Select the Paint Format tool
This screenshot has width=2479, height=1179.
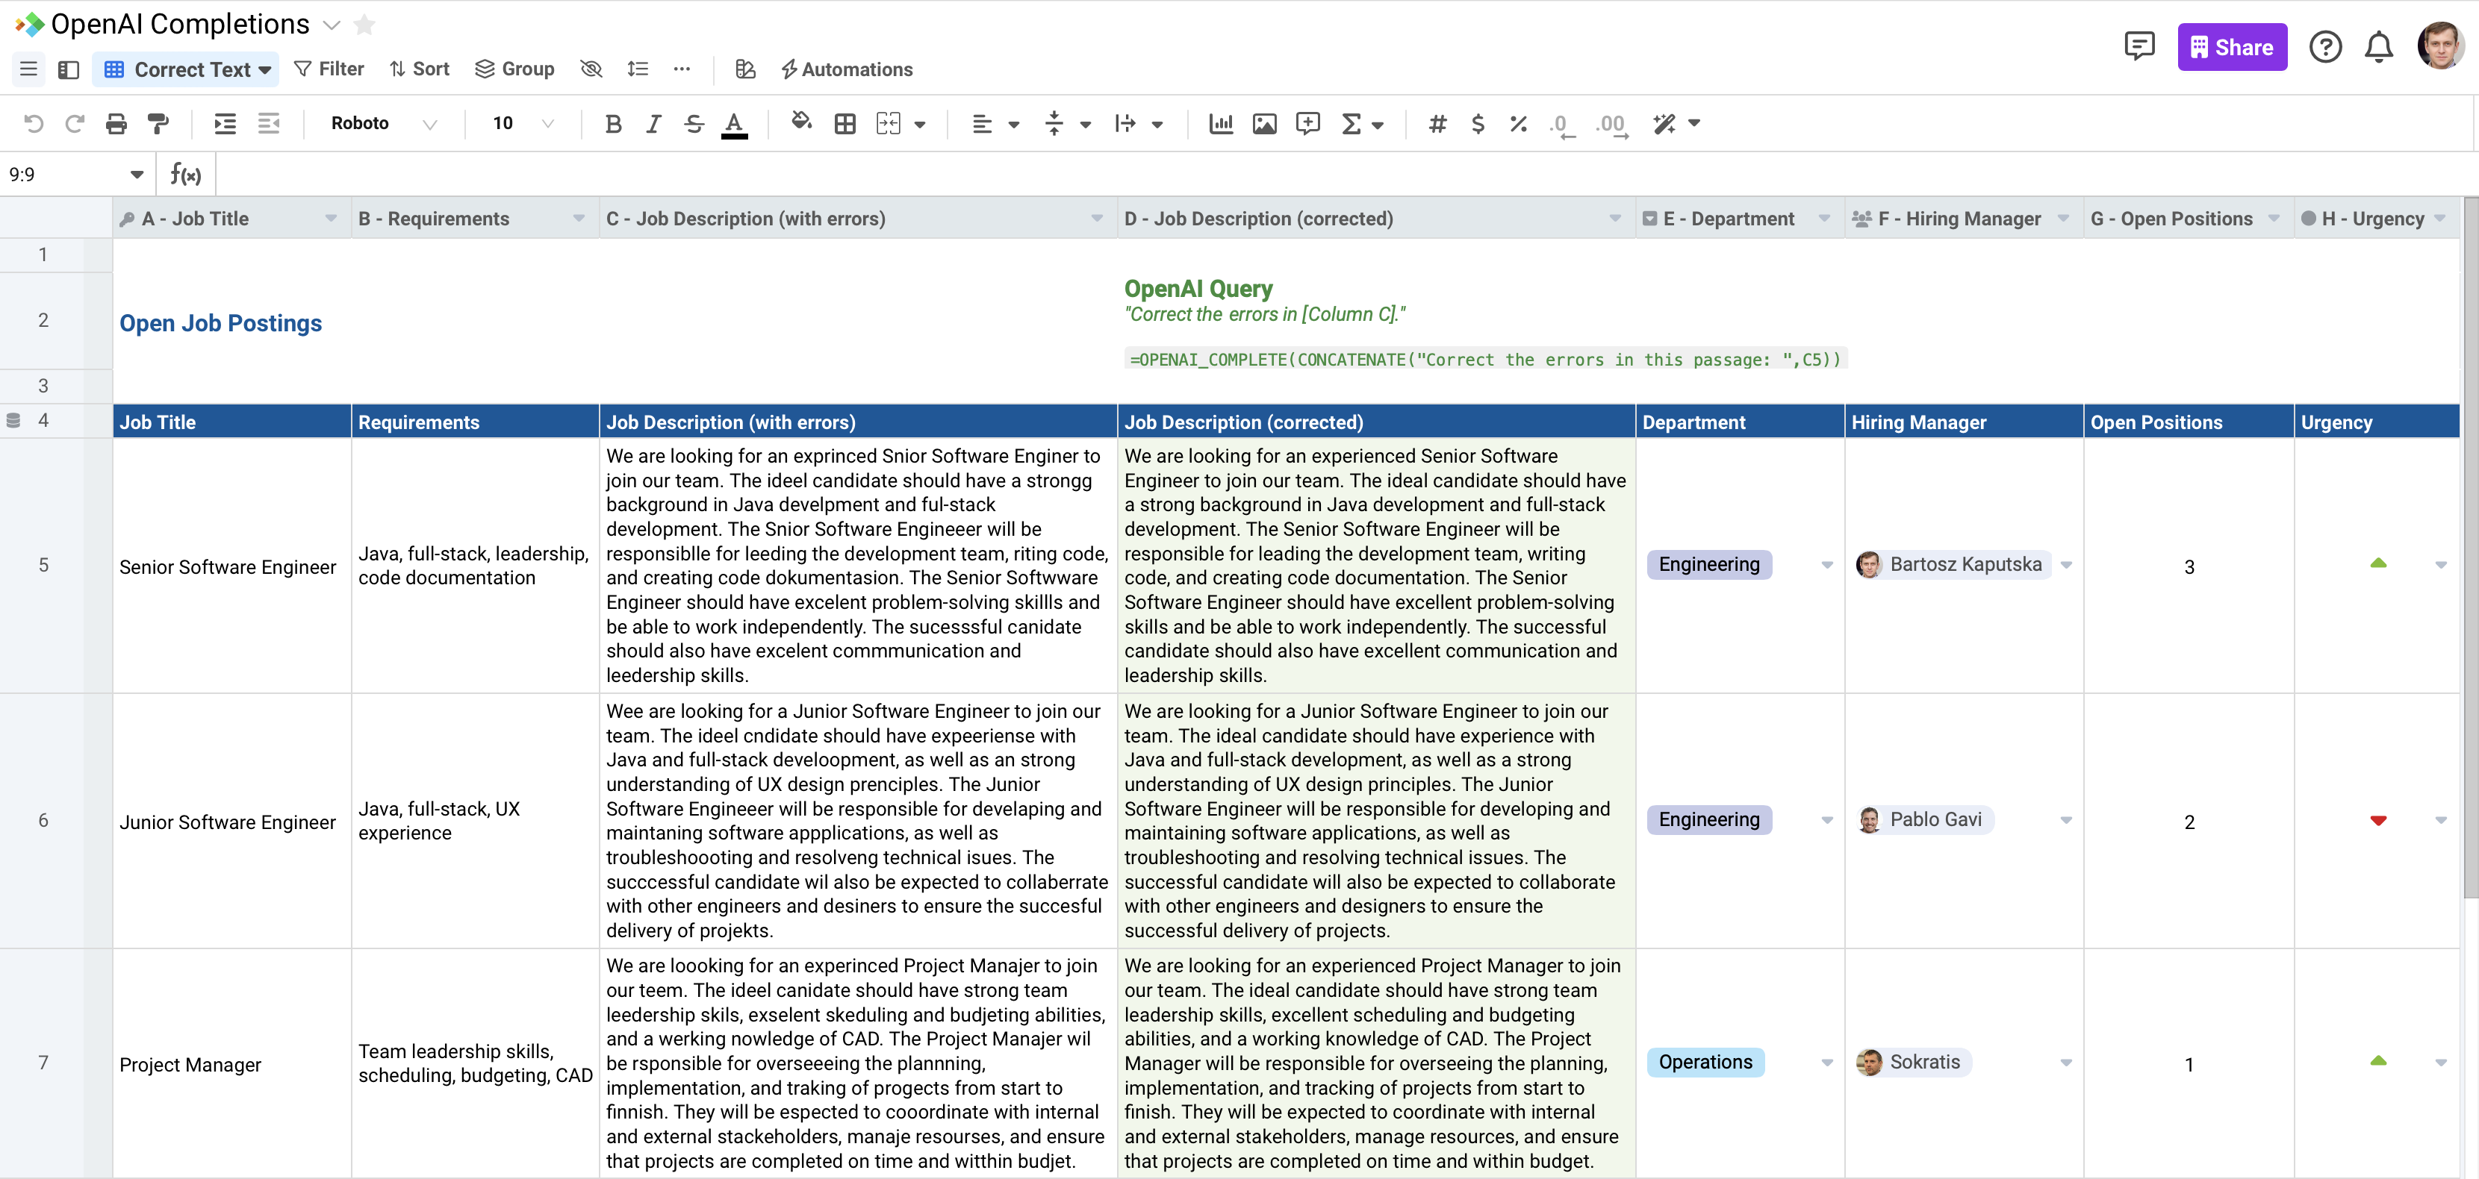point(158,123)
